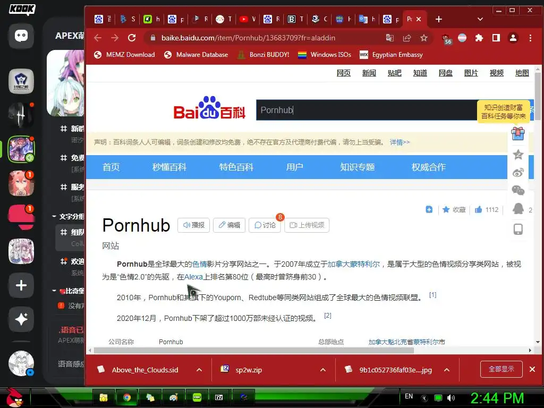Click the 播报 audio button
The image size is (544, 408).
[193, 225]
